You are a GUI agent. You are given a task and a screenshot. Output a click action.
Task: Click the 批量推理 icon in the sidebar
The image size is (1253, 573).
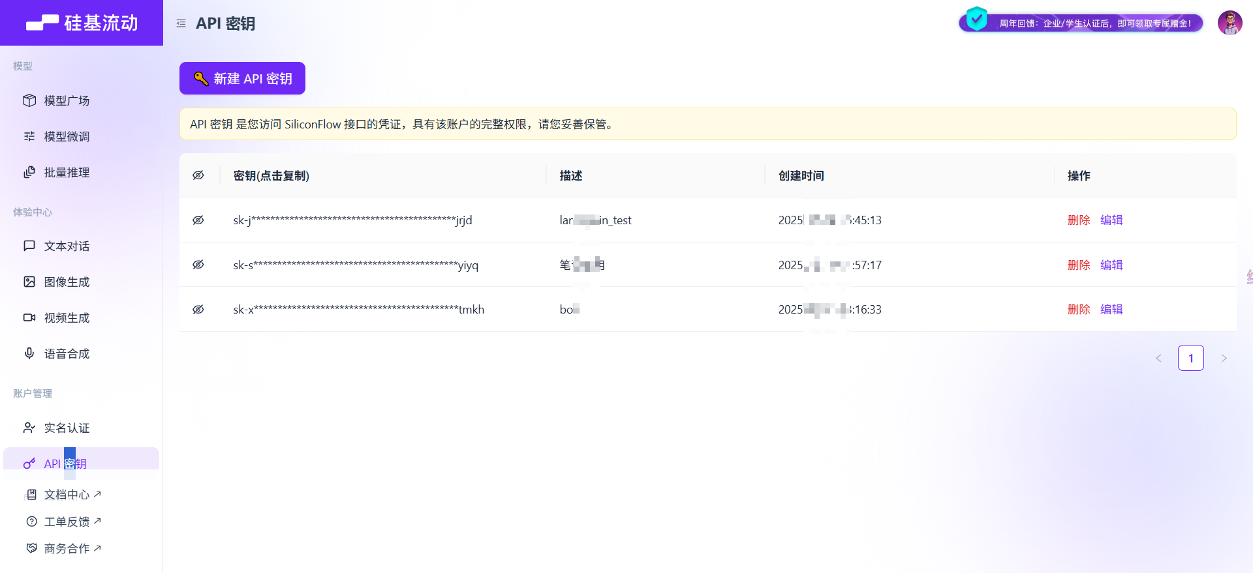[29, 172]
